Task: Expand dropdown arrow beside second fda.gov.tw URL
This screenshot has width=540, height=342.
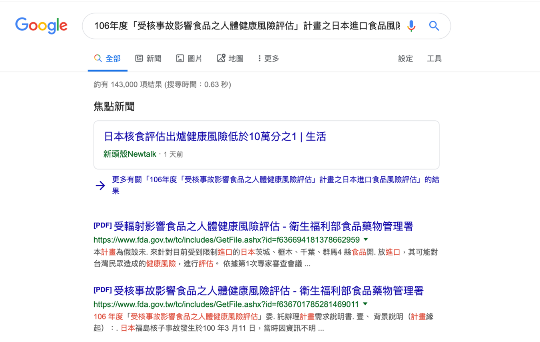Action: pos(365,304)
